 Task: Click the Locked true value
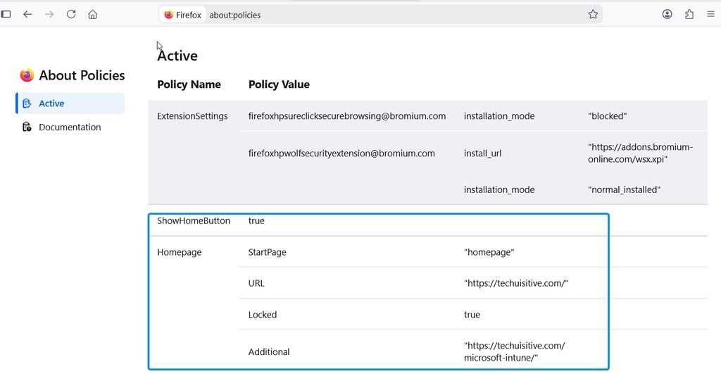[472, 315]
